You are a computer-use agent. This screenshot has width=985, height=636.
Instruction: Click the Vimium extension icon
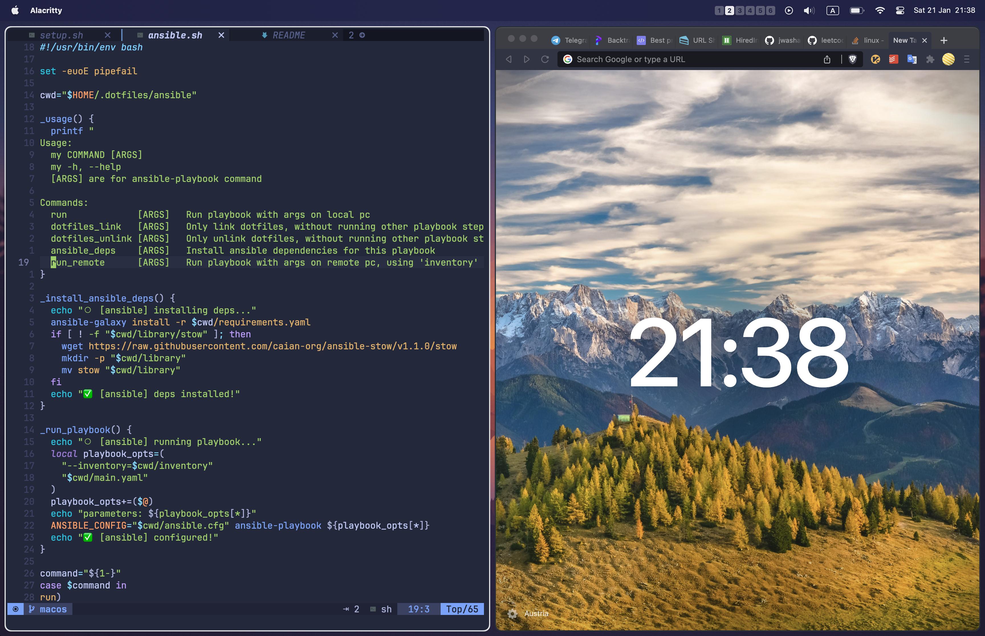(876, 59)
